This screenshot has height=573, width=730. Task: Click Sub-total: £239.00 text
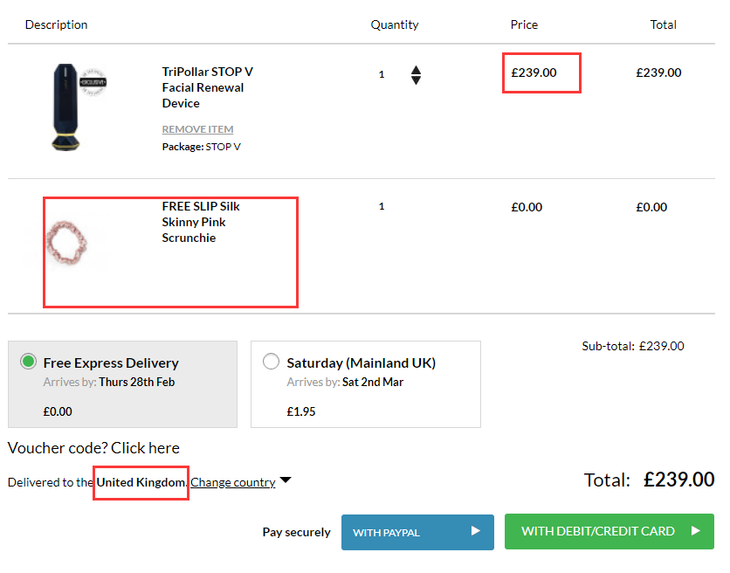coord(633,346)
